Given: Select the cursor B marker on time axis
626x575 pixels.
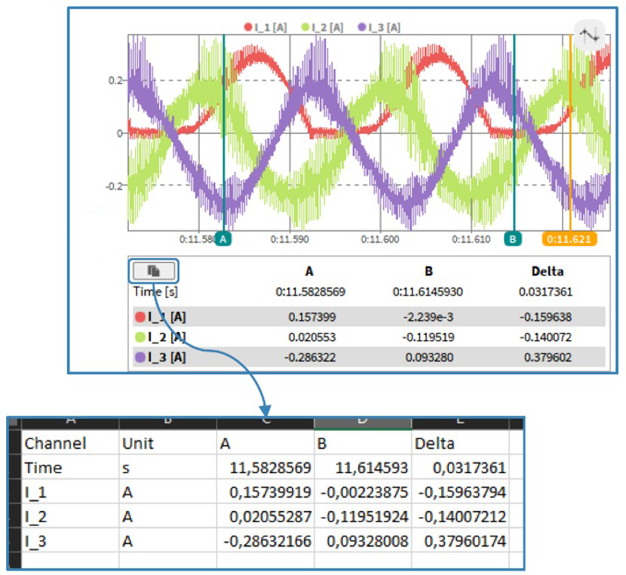Looking at the screenshot, I should coord(513,238).
